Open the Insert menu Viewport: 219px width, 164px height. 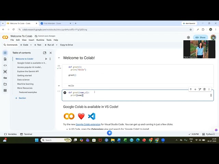(x=31, y=40)
